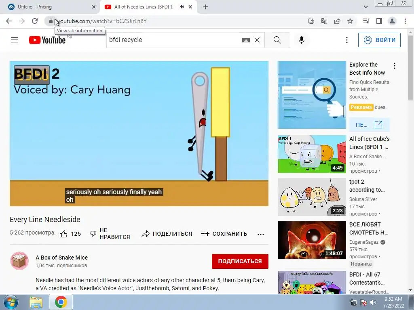The height and width of the screenshot is (310, 414).
Task: Sign in with the ВОЙТИ button
Action: pos(379,40)
